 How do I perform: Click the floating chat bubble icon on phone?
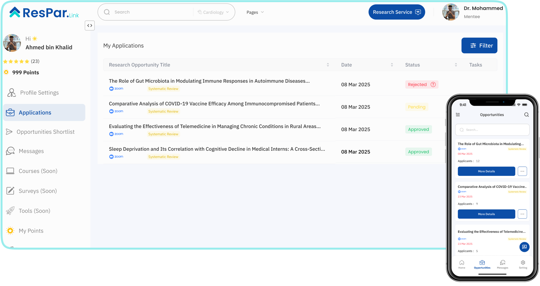(x=524, y=247)
